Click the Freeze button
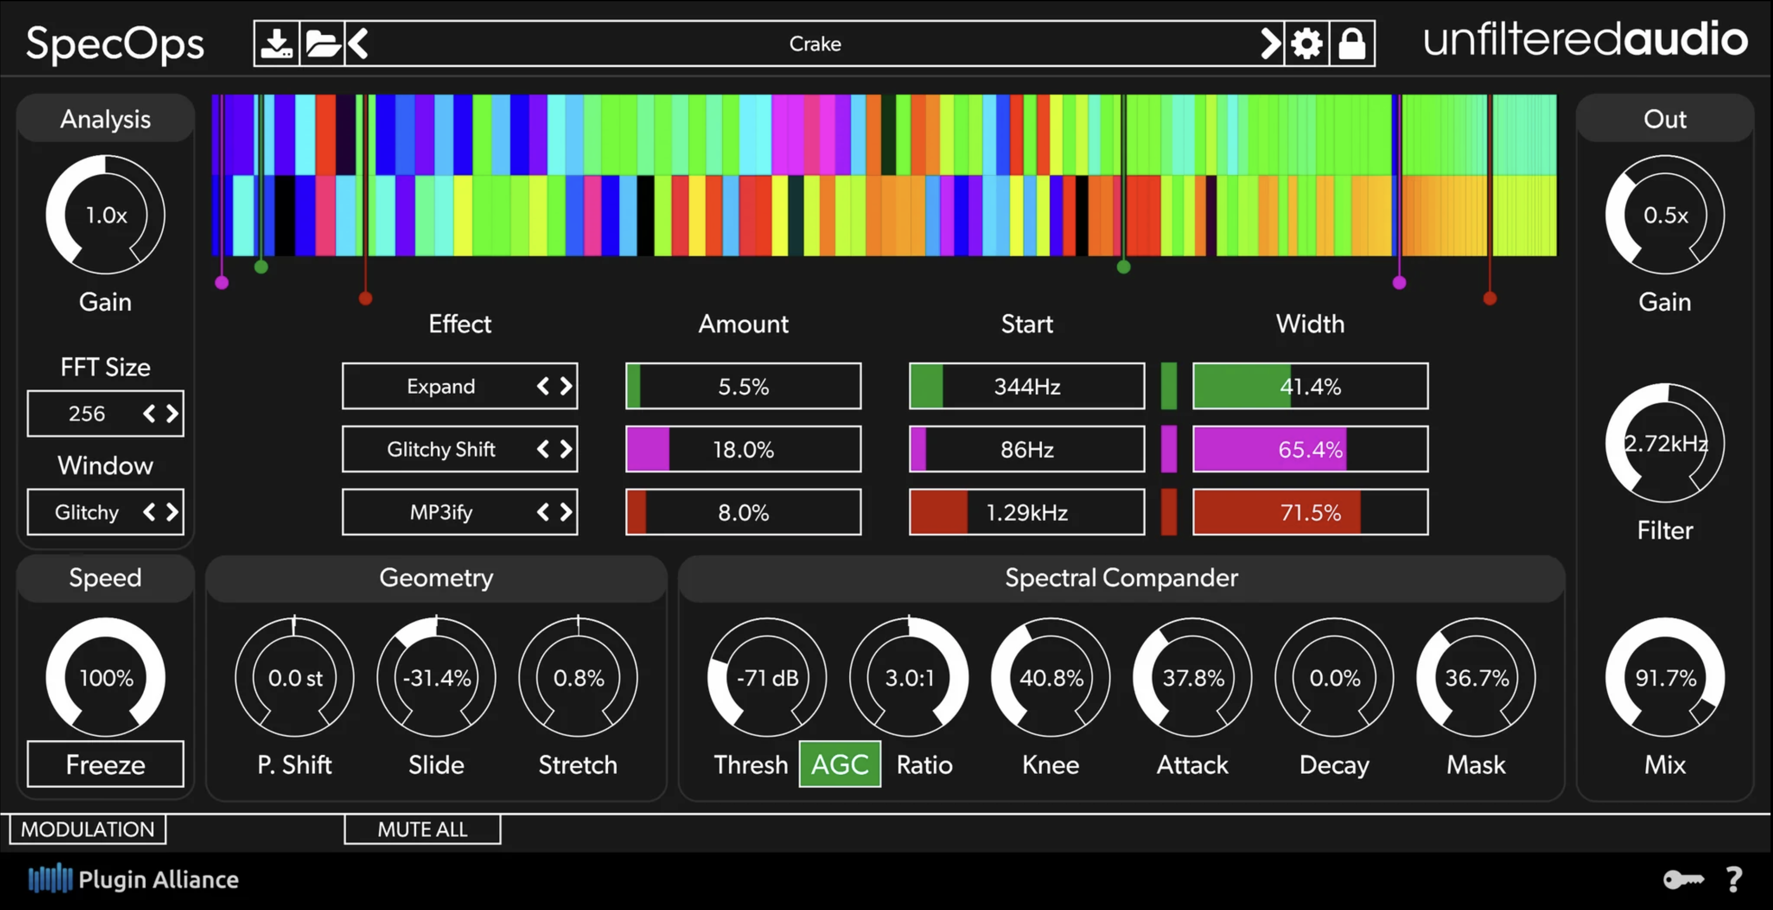The image size is (1773, 910). (x=105, y=764)
